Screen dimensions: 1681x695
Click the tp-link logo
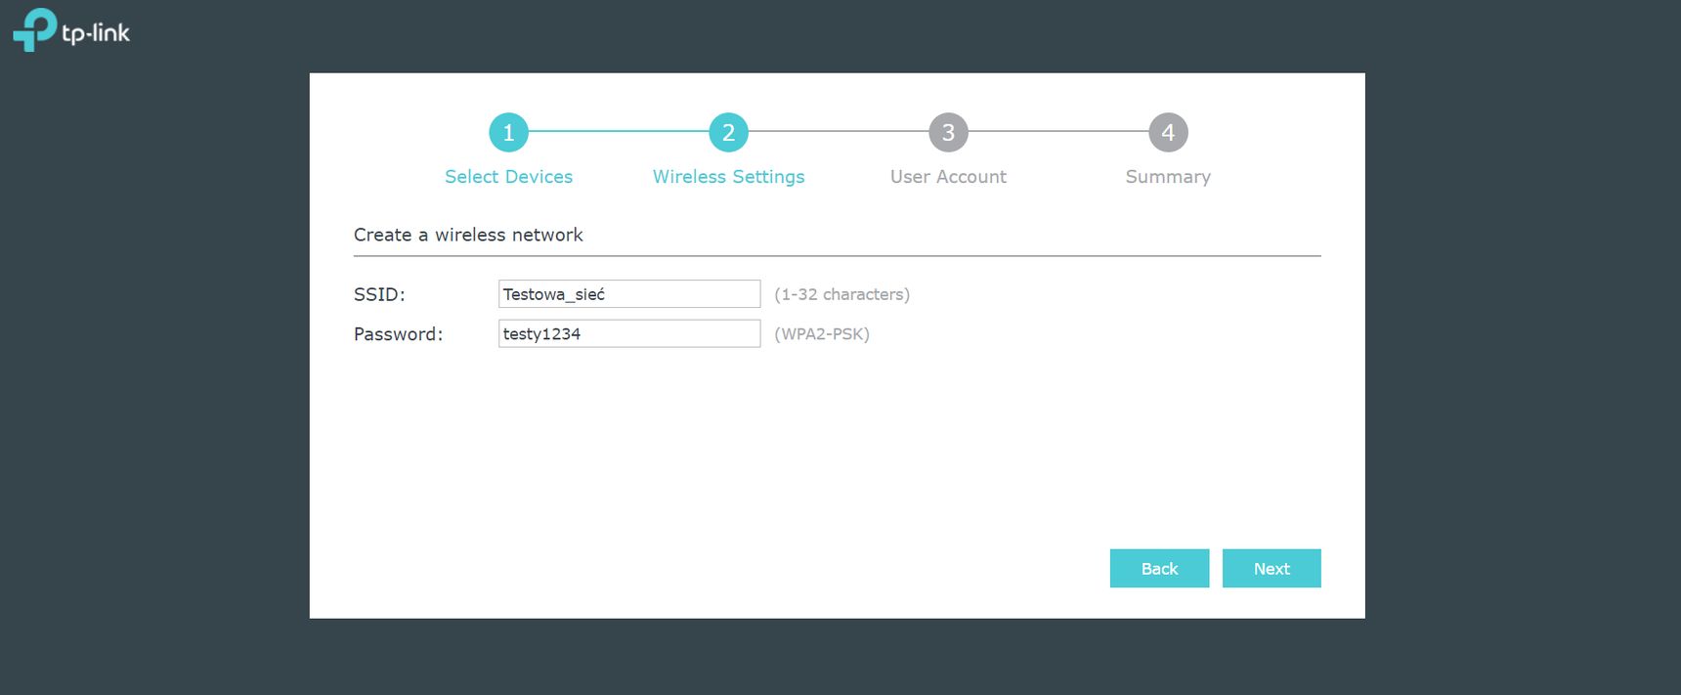[x=71, y=30]
